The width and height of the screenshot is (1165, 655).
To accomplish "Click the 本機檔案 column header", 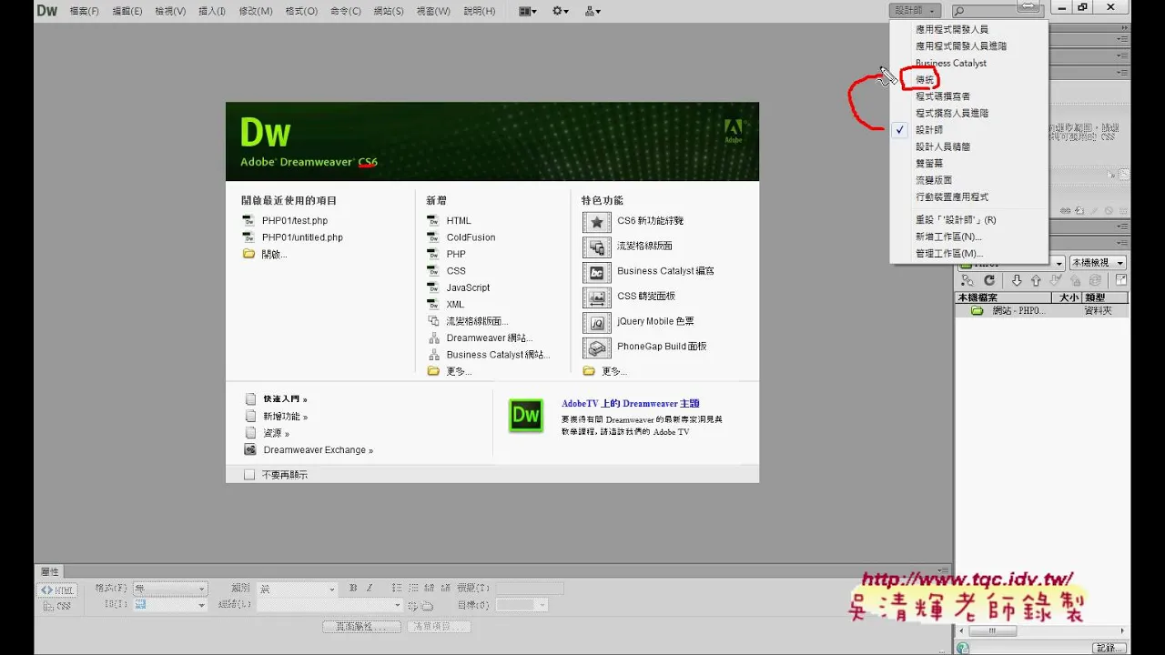I will click(1003, 297).
